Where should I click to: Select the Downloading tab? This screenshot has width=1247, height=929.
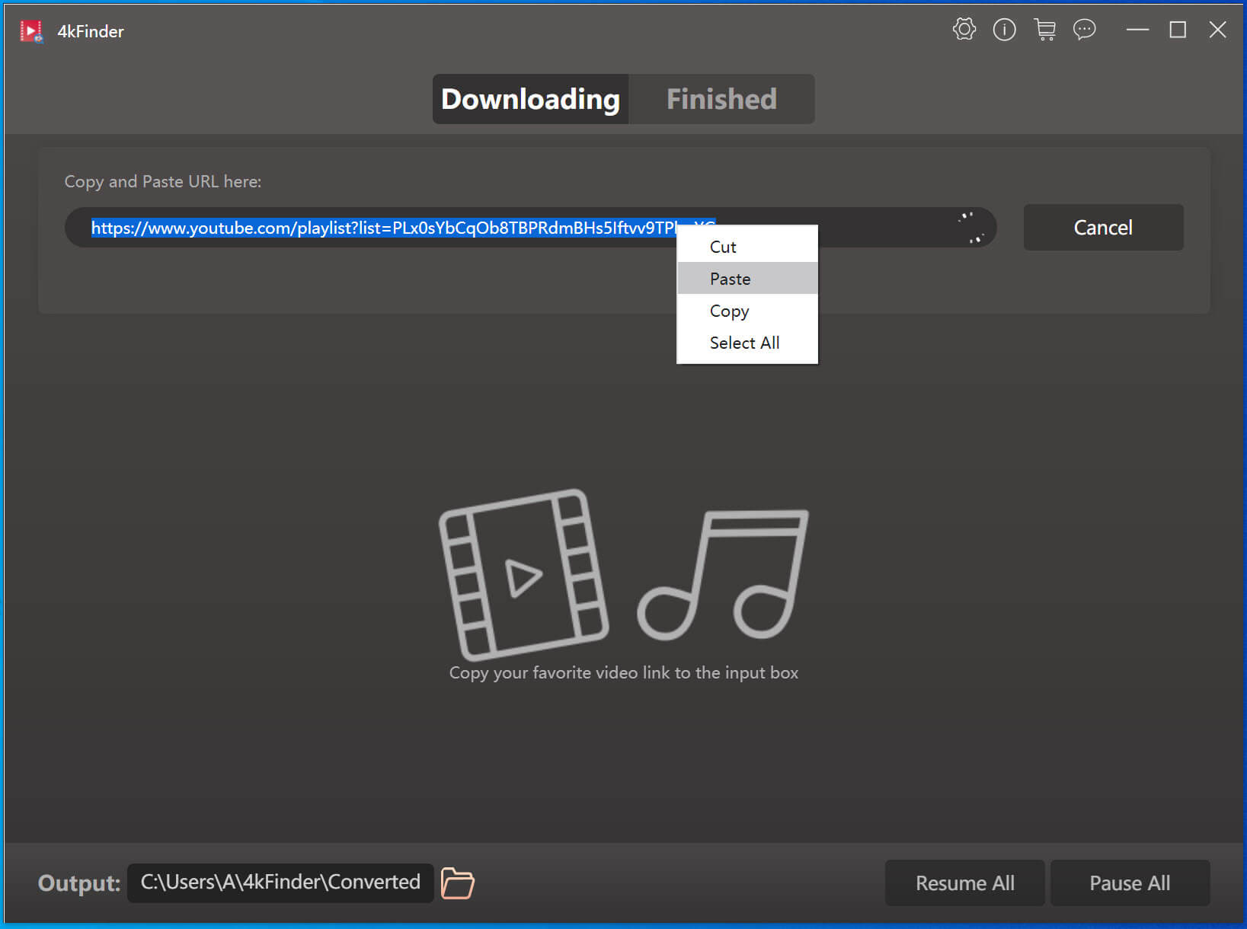tap(530, 99)
